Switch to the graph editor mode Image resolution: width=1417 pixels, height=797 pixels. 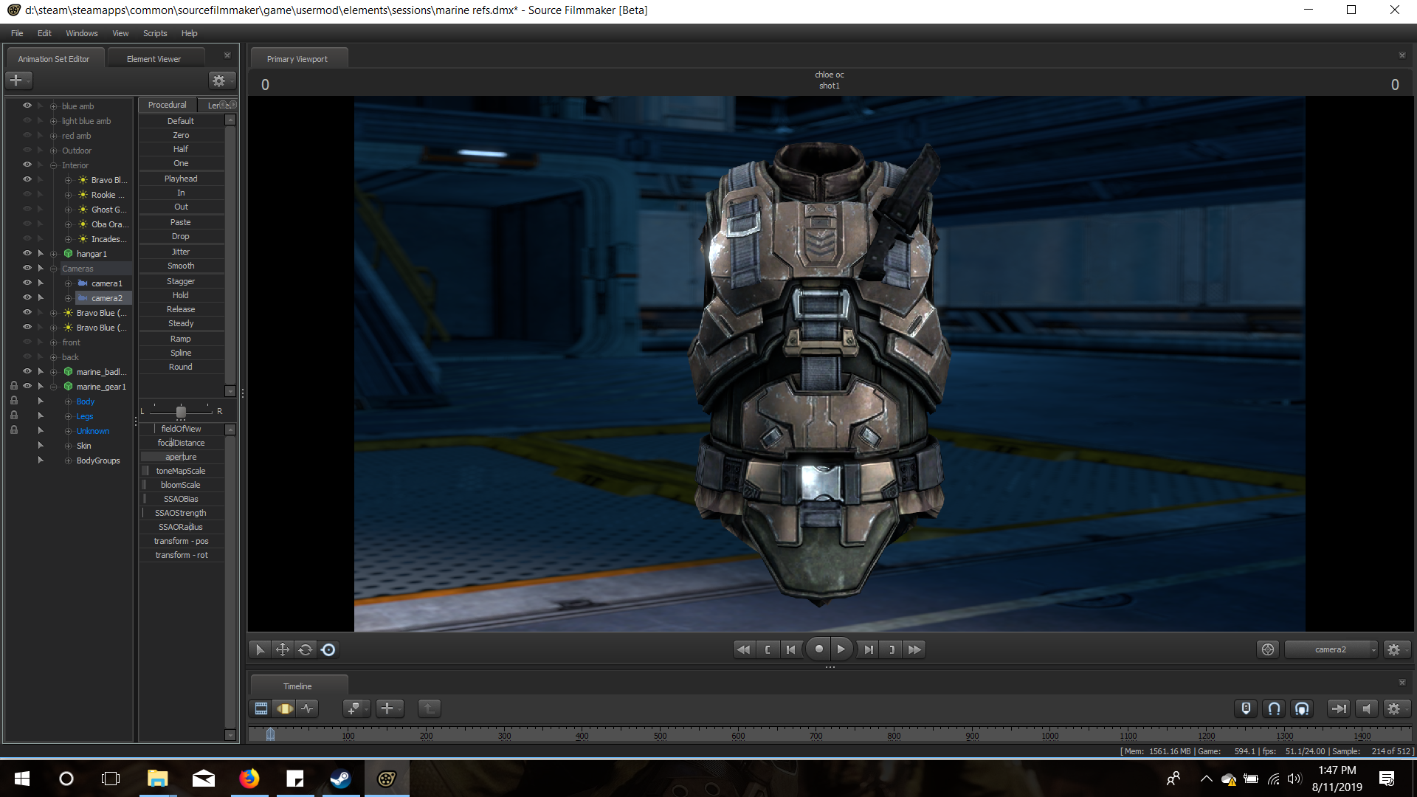pos(308,708)
